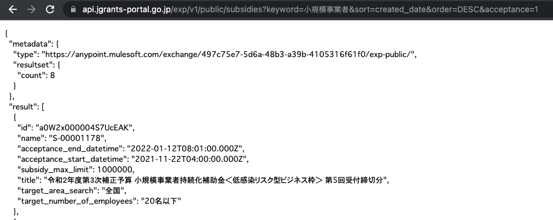Click the padlock site security icon
The height and width of the screenshot is (220, 553).
point(73,9)
